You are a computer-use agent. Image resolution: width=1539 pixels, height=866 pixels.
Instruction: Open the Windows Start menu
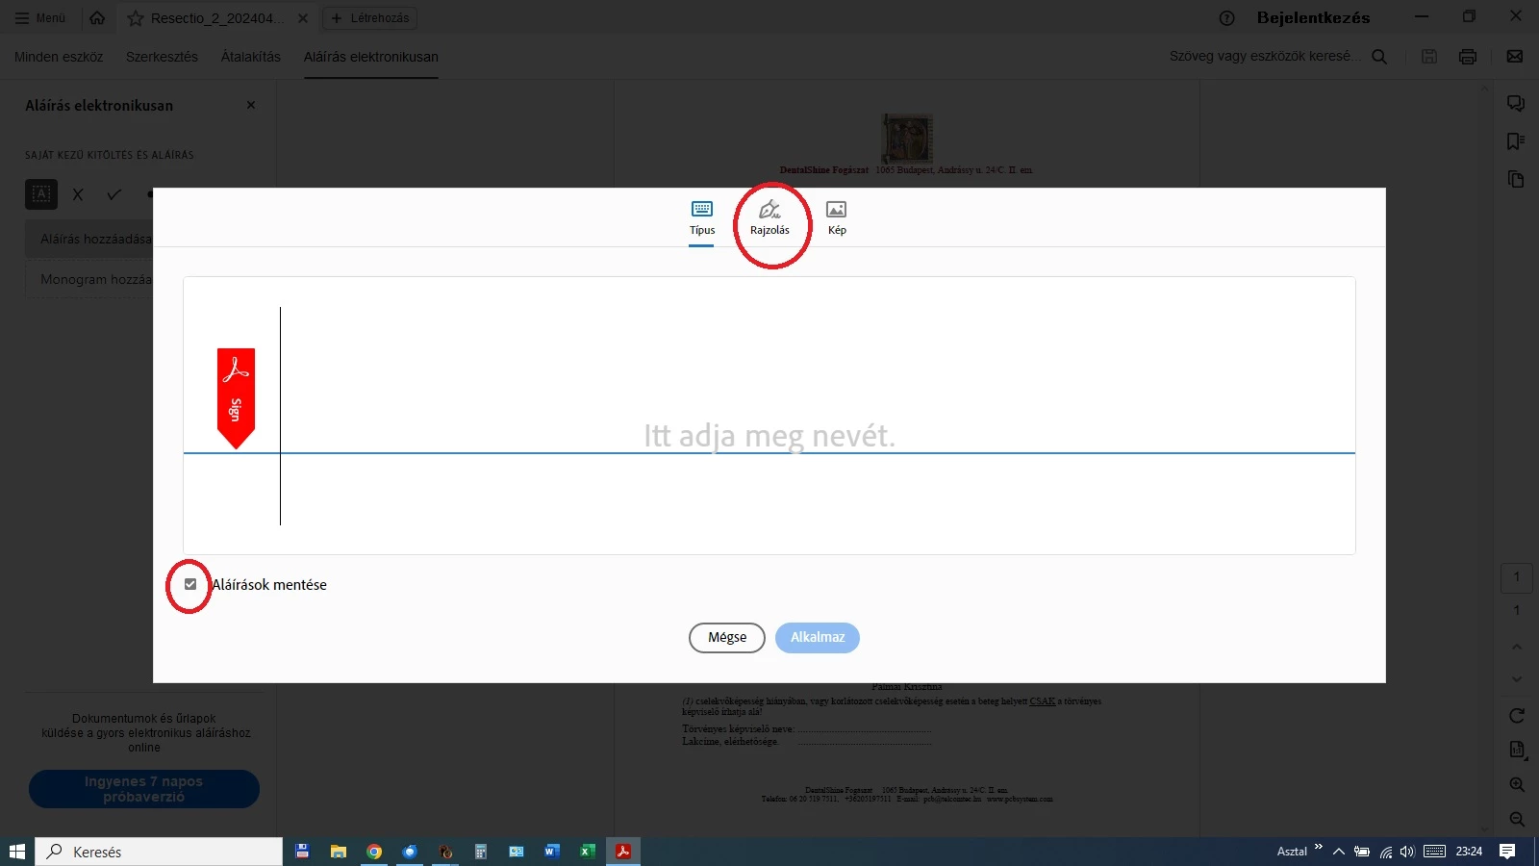[x=16, y=852]
